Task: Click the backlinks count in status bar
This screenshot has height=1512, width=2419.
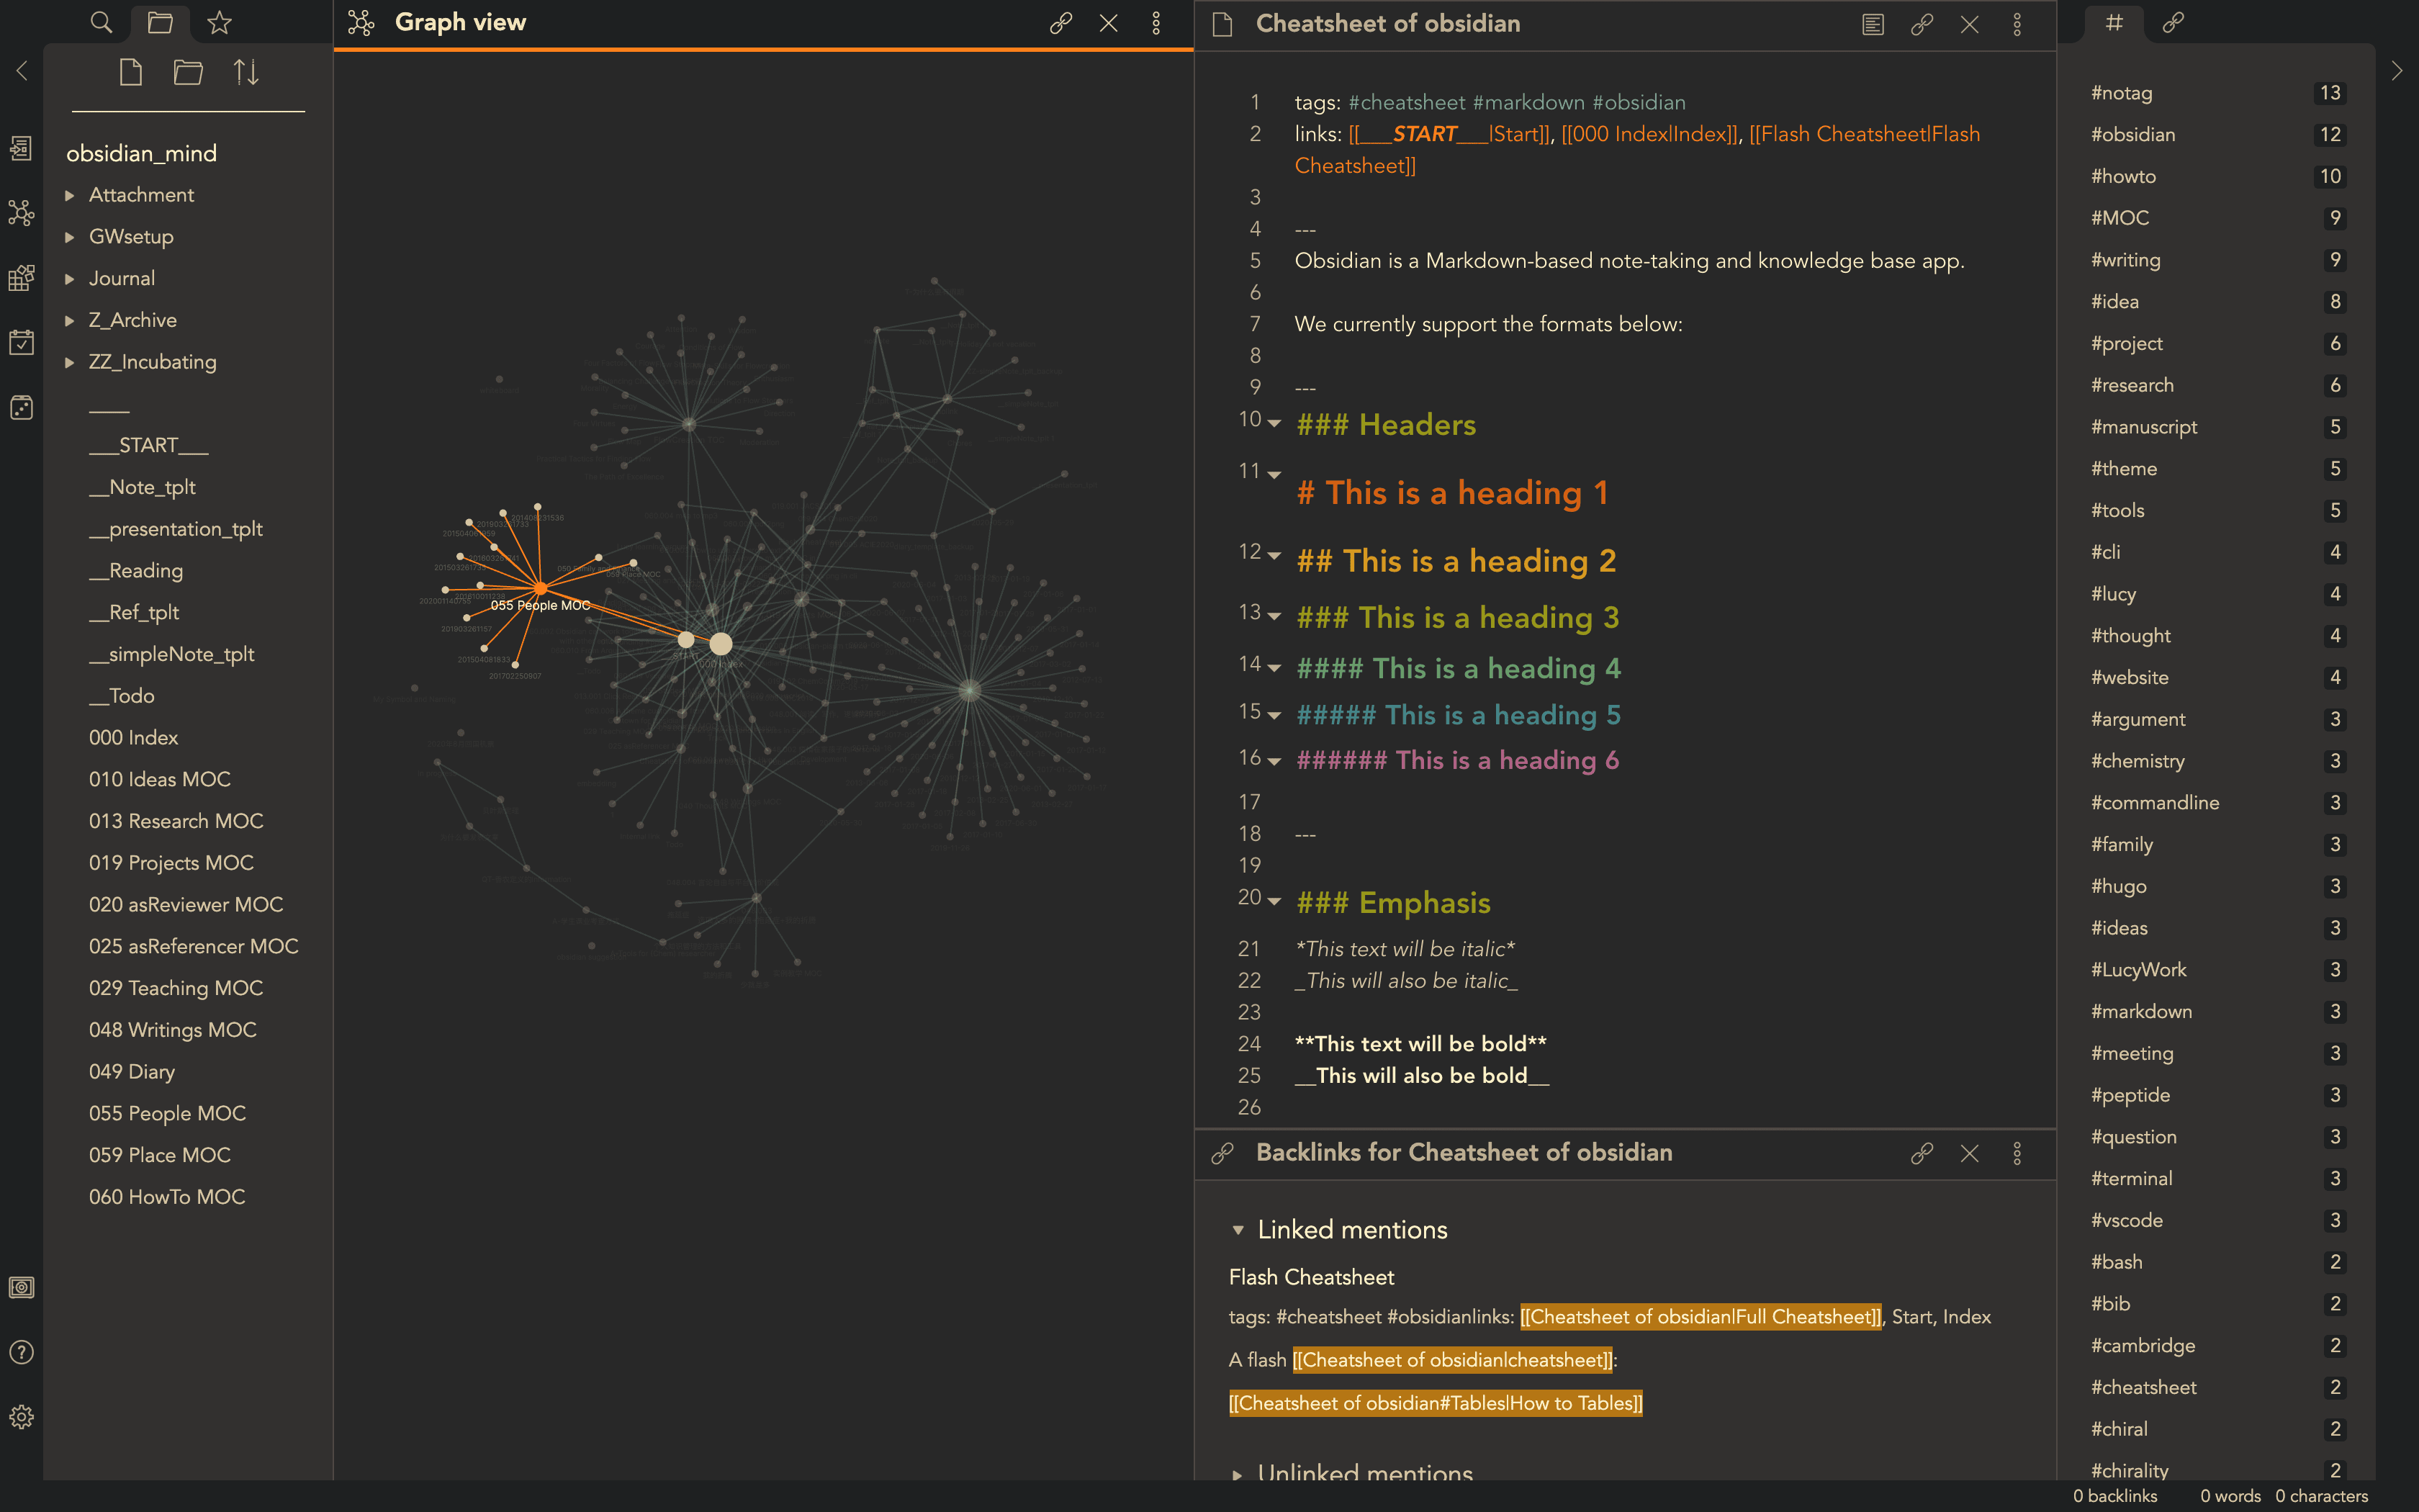Action: tap(2115, 1496)
